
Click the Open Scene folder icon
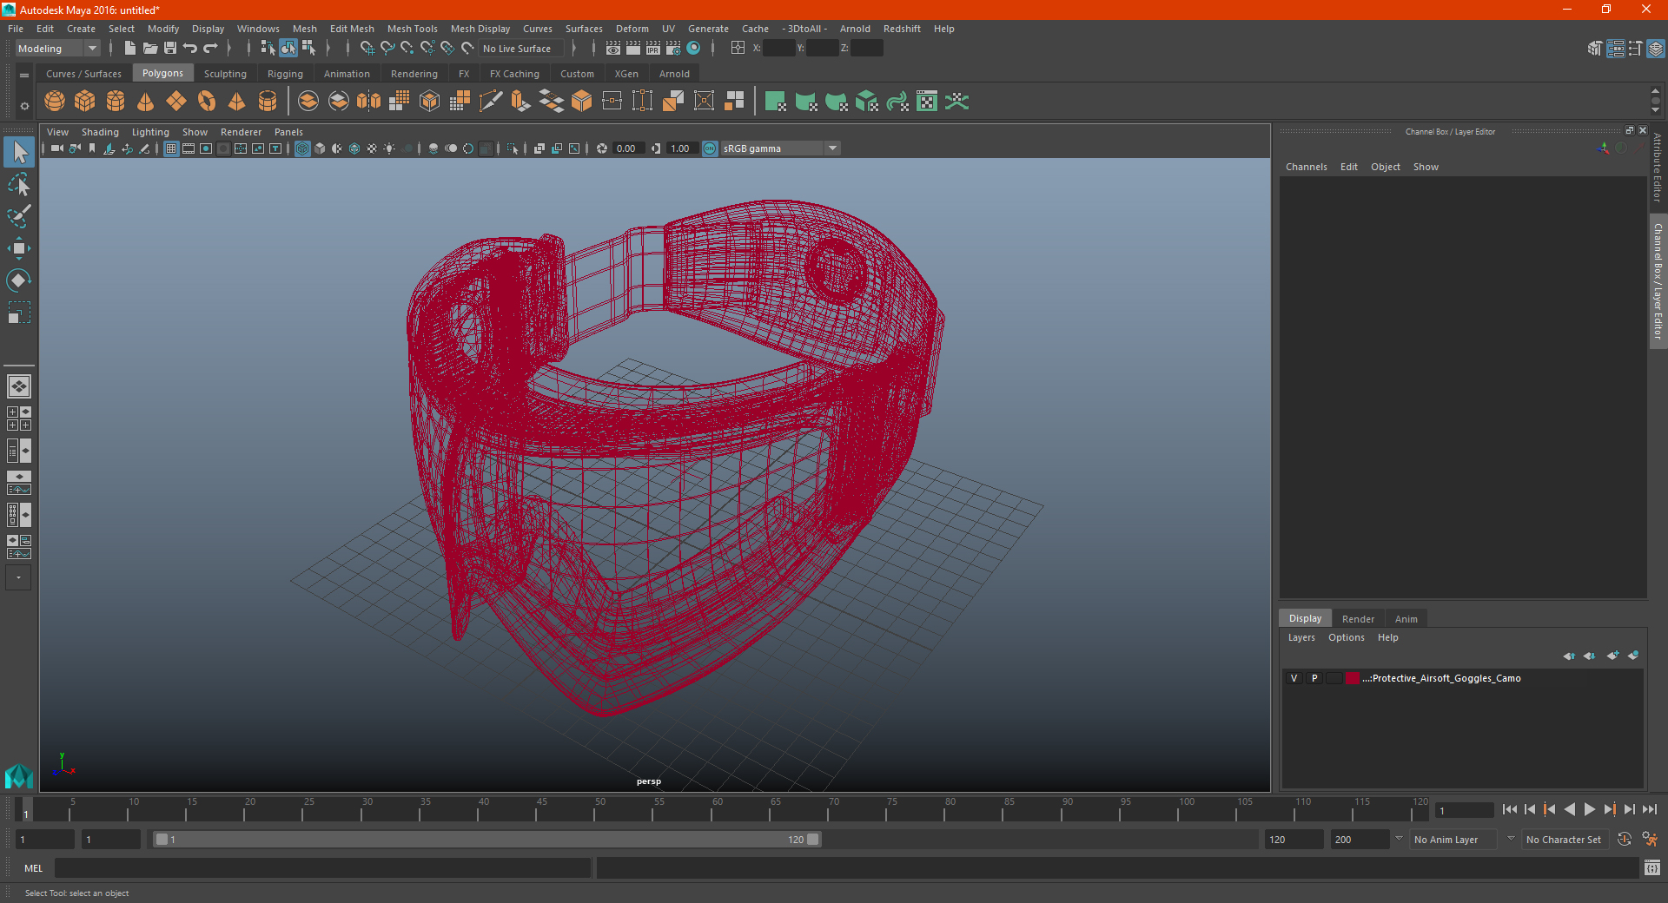coord(149,49)
